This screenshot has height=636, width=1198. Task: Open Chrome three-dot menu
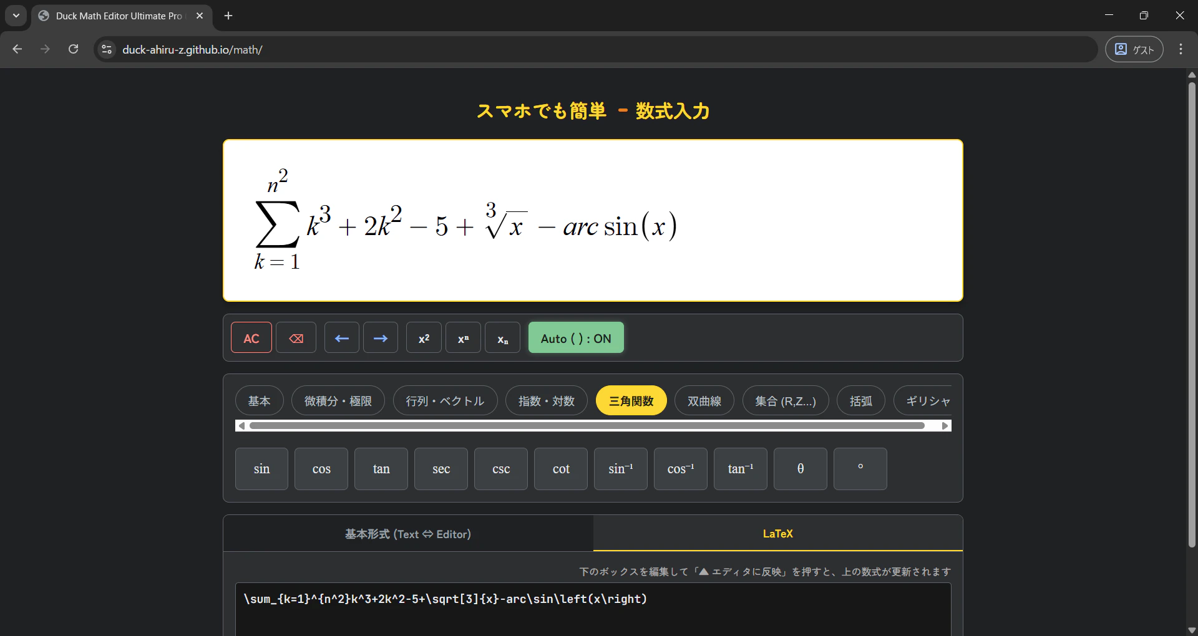1181,49
